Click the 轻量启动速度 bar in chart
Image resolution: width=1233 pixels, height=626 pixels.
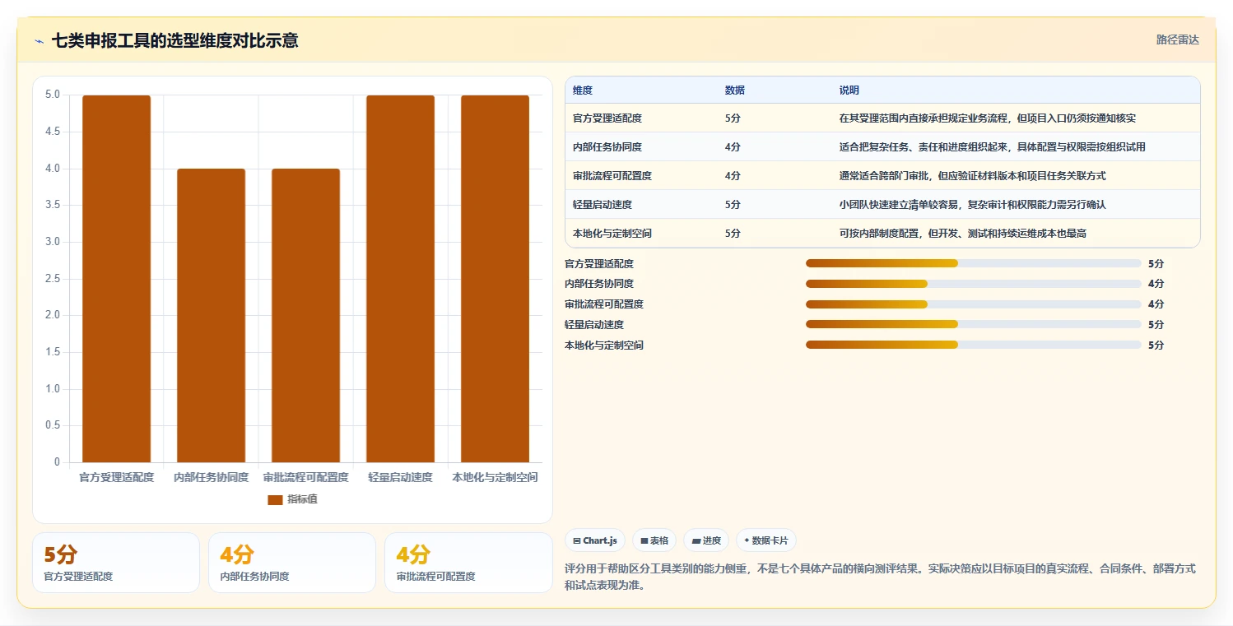tap(400, 279)
